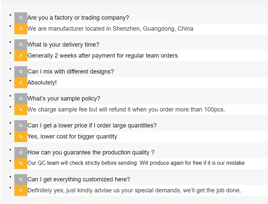This screenshot has height=204, width=268.
Task: Click the A icon beside lower cost answer
Action: click(21, 136)
